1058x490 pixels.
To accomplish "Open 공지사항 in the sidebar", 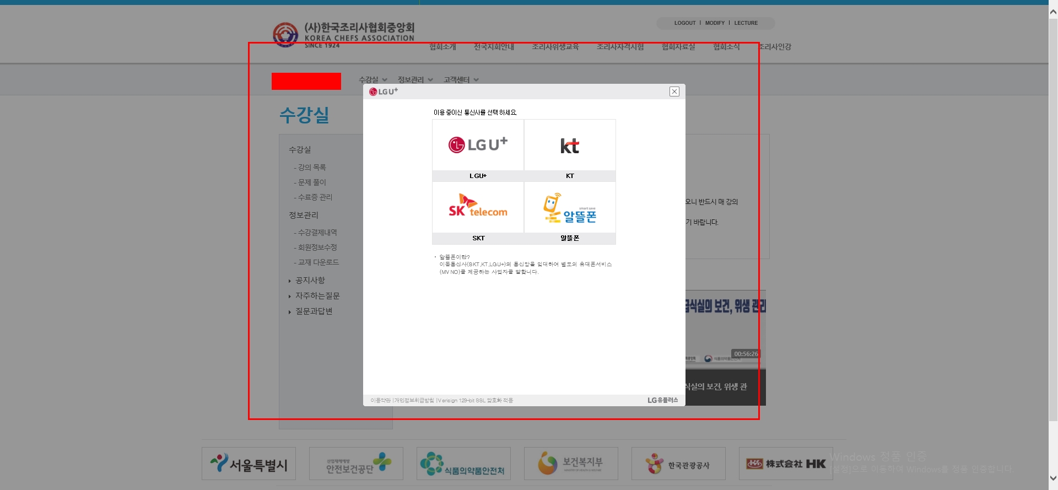I will tap(310, 281).
